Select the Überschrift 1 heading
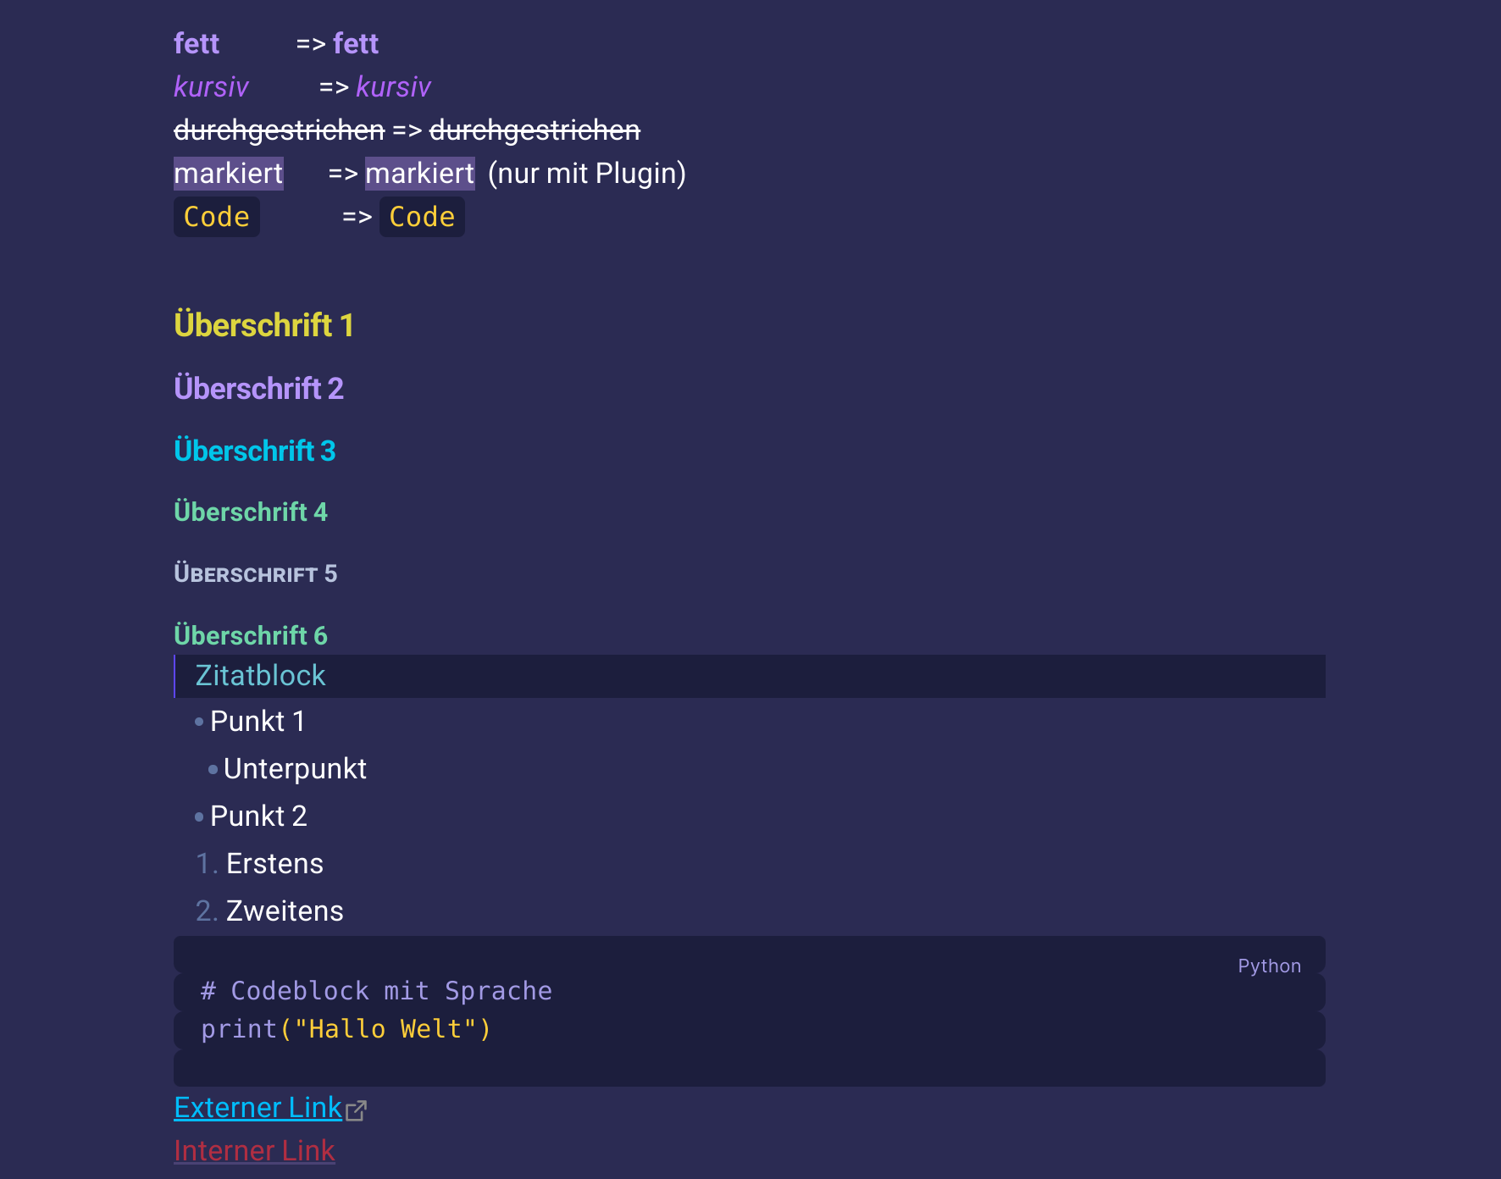Viewport: 1501px width, 1179px height. coord(263,325)
